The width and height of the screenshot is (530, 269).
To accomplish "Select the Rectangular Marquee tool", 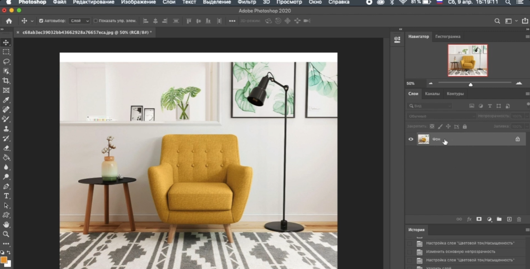I will click(x=6, y=52).
